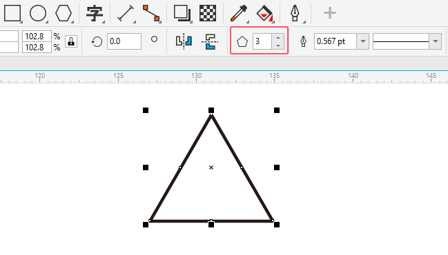Click the number of sides field
This screenshot has height=255, width=448.
pos(262,41)
